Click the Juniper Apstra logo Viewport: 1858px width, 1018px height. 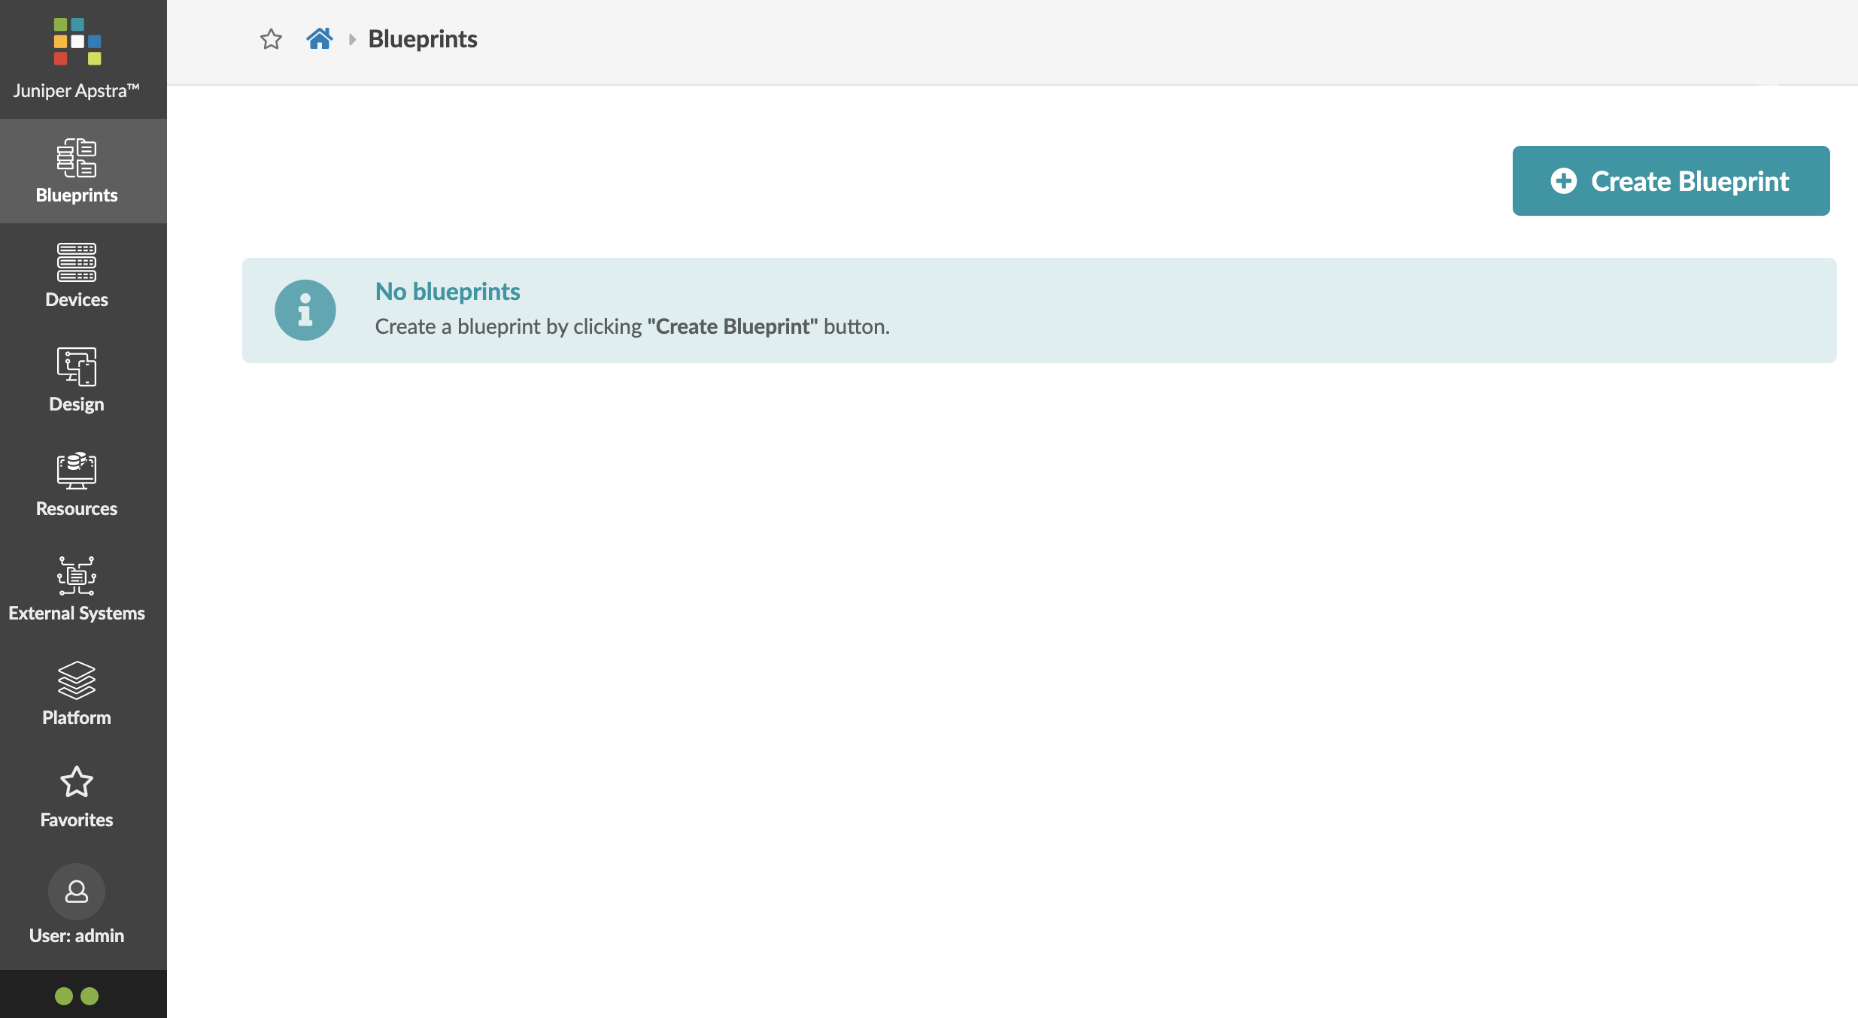click(x=77, y=42)
